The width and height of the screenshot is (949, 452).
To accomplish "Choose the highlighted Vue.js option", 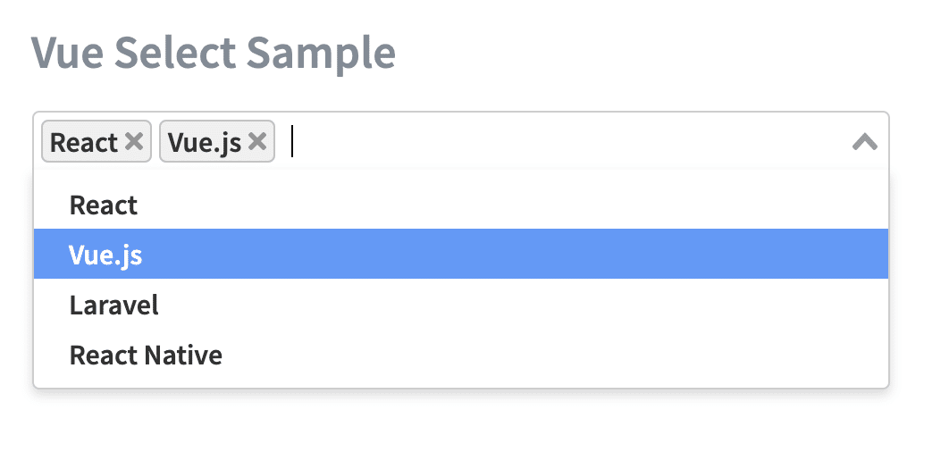I will coord(105,255).
